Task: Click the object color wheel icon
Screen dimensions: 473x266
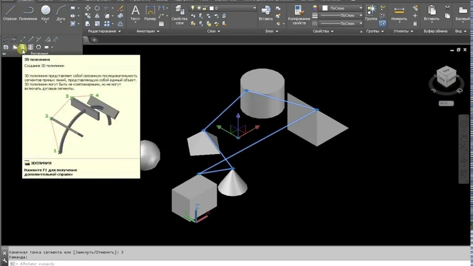Action: tap(315, 8)
